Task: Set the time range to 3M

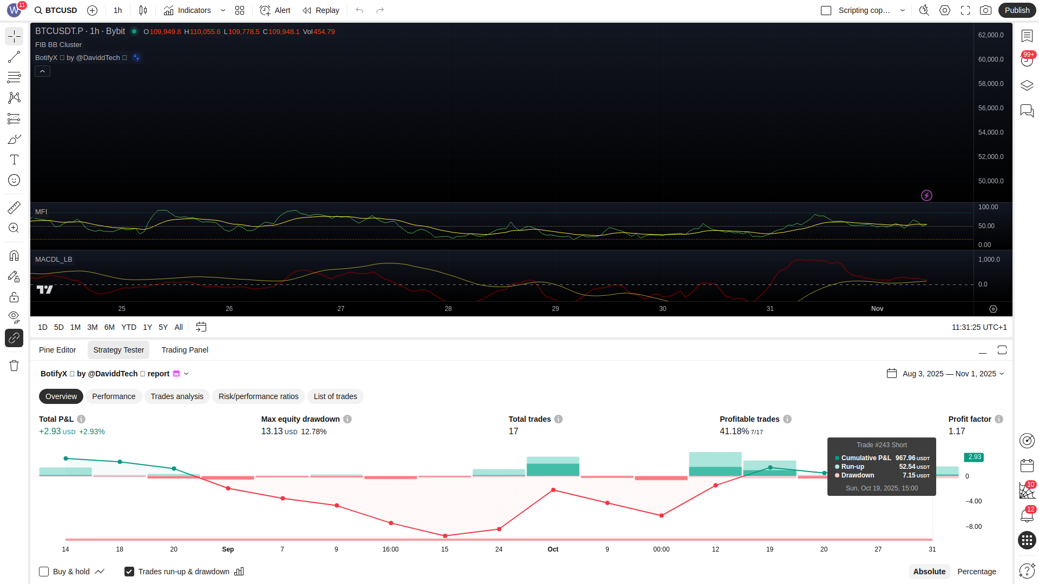Action: click(x=93, y=327)
